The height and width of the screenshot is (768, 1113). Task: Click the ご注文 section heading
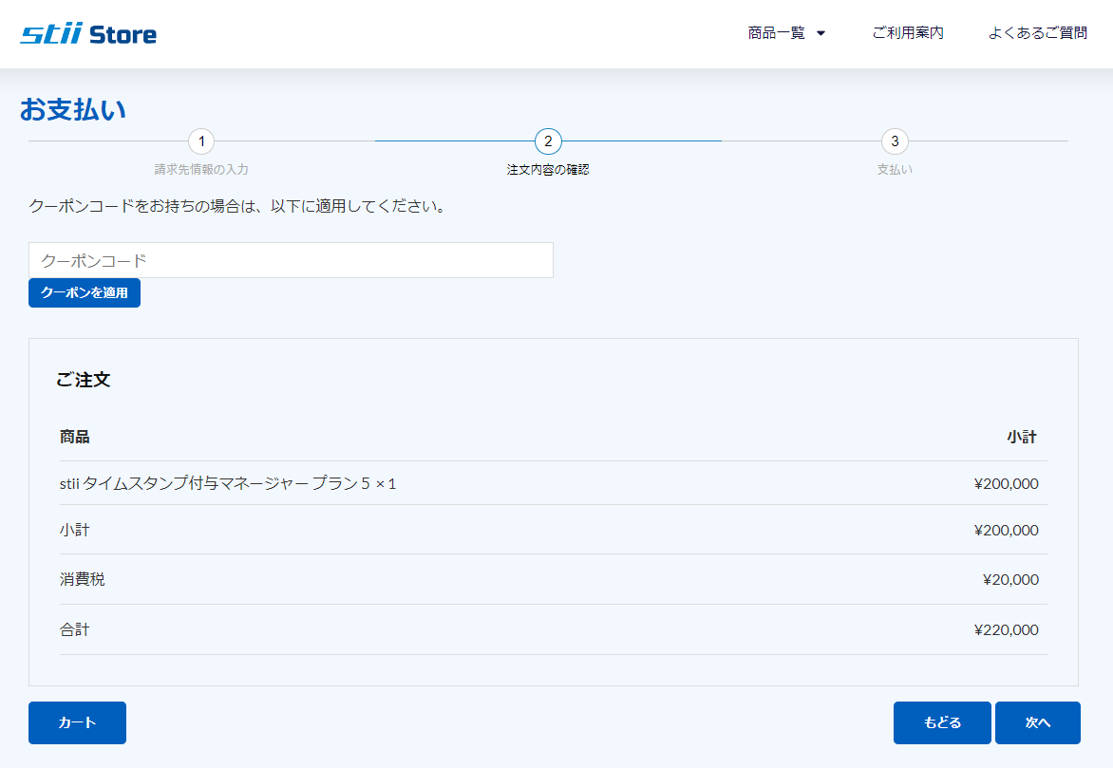tap(84, 381)
